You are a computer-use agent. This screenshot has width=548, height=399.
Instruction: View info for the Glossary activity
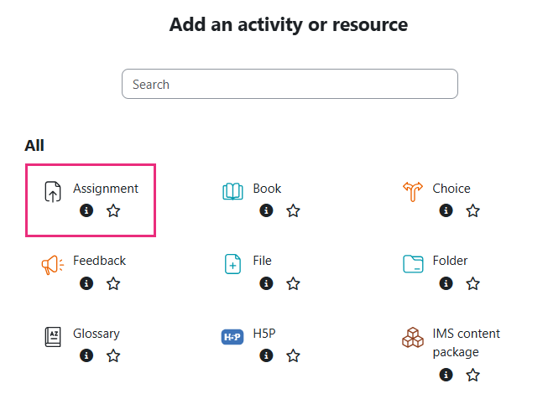click(x=86, y=356)
